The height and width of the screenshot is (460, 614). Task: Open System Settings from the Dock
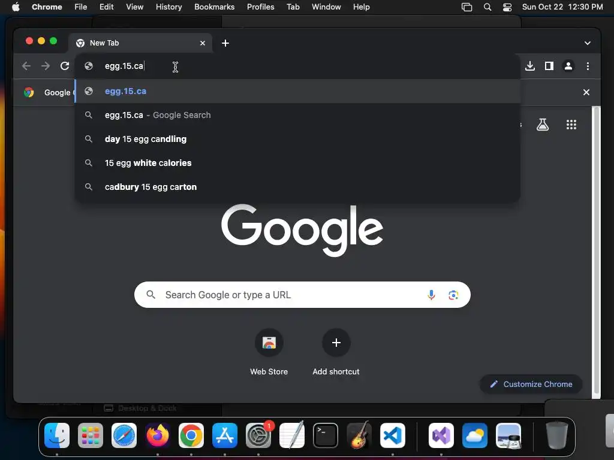pyautogui.click(x=258, y=435)
